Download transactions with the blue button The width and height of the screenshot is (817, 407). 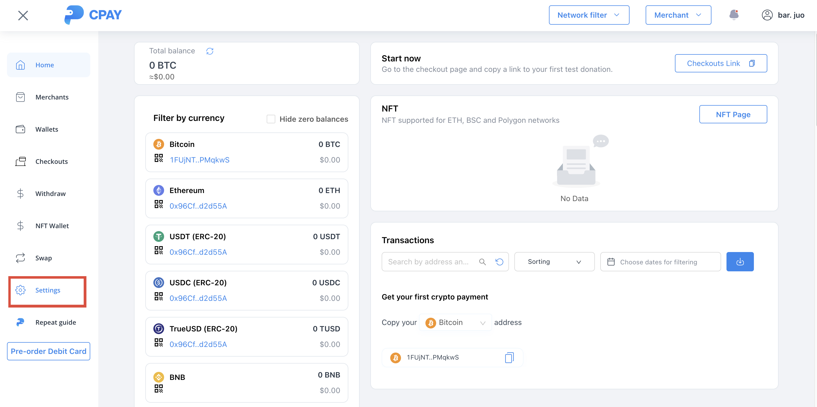[x=740, y=262]
